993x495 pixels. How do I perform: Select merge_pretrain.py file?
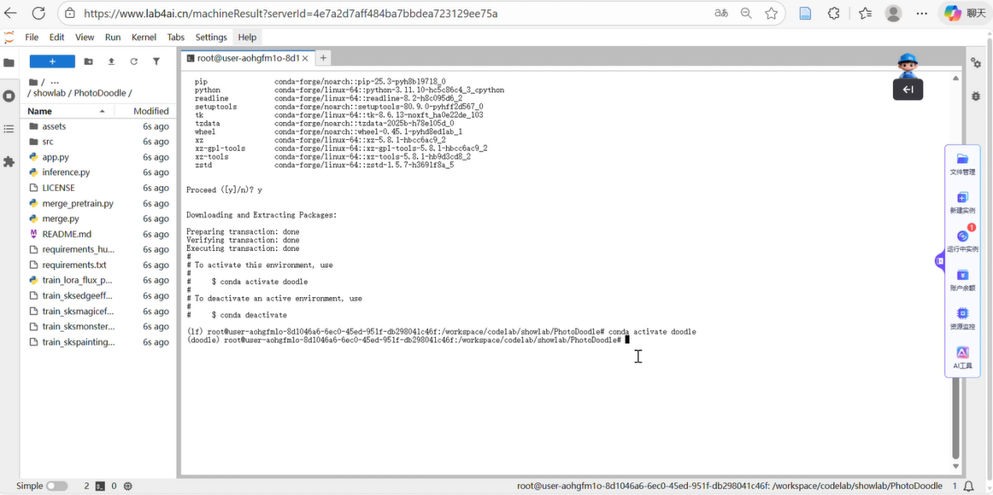click(x=99, y=203)
